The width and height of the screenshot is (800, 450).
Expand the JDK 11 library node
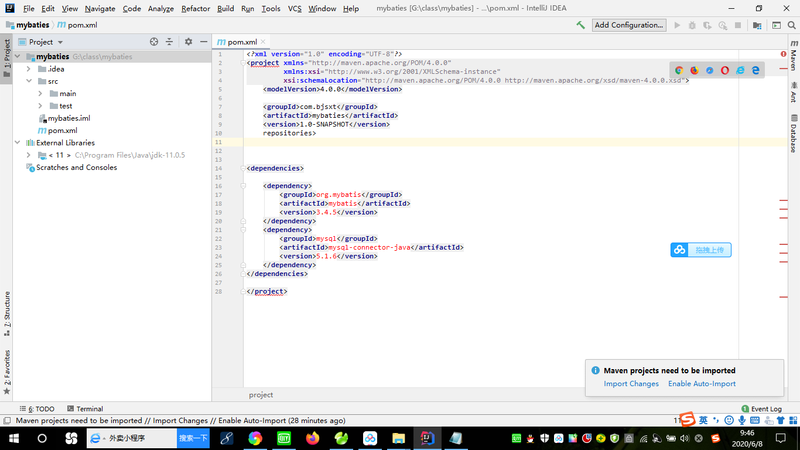point(29,155)
